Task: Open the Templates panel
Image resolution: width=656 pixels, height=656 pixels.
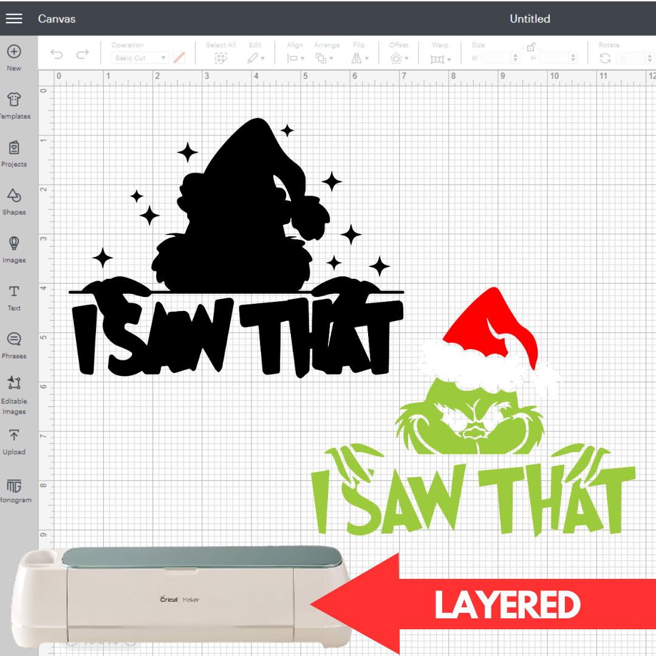Action: (x=14, y=106)
